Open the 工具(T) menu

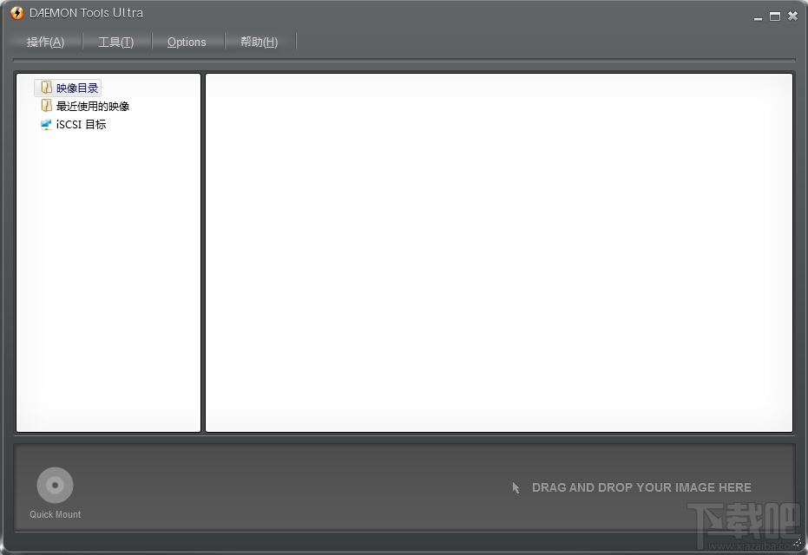pyautogui.click(x=116, y=42)
